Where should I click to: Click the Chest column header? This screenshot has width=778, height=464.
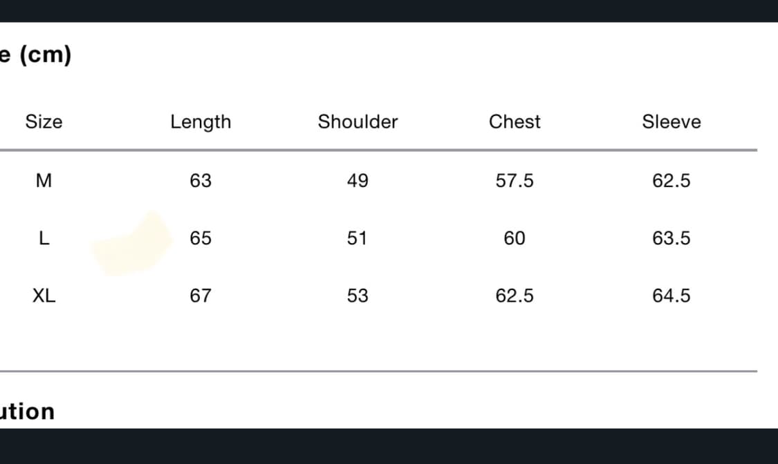click(515, 122)
